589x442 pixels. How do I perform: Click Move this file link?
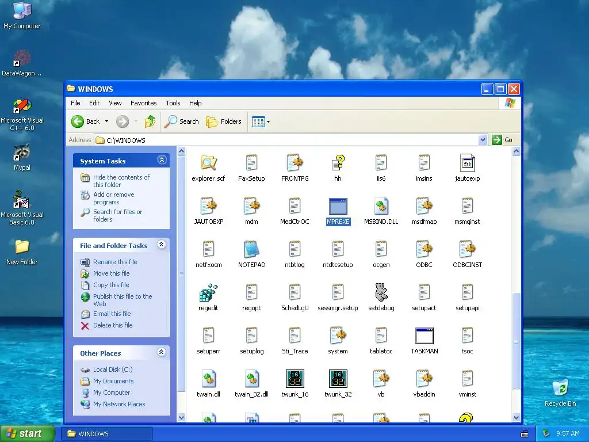tap(111, 273)
